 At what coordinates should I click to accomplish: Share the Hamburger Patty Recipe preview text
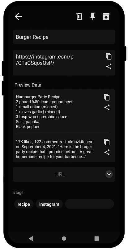pyautogui.click(x=107, y=107)
